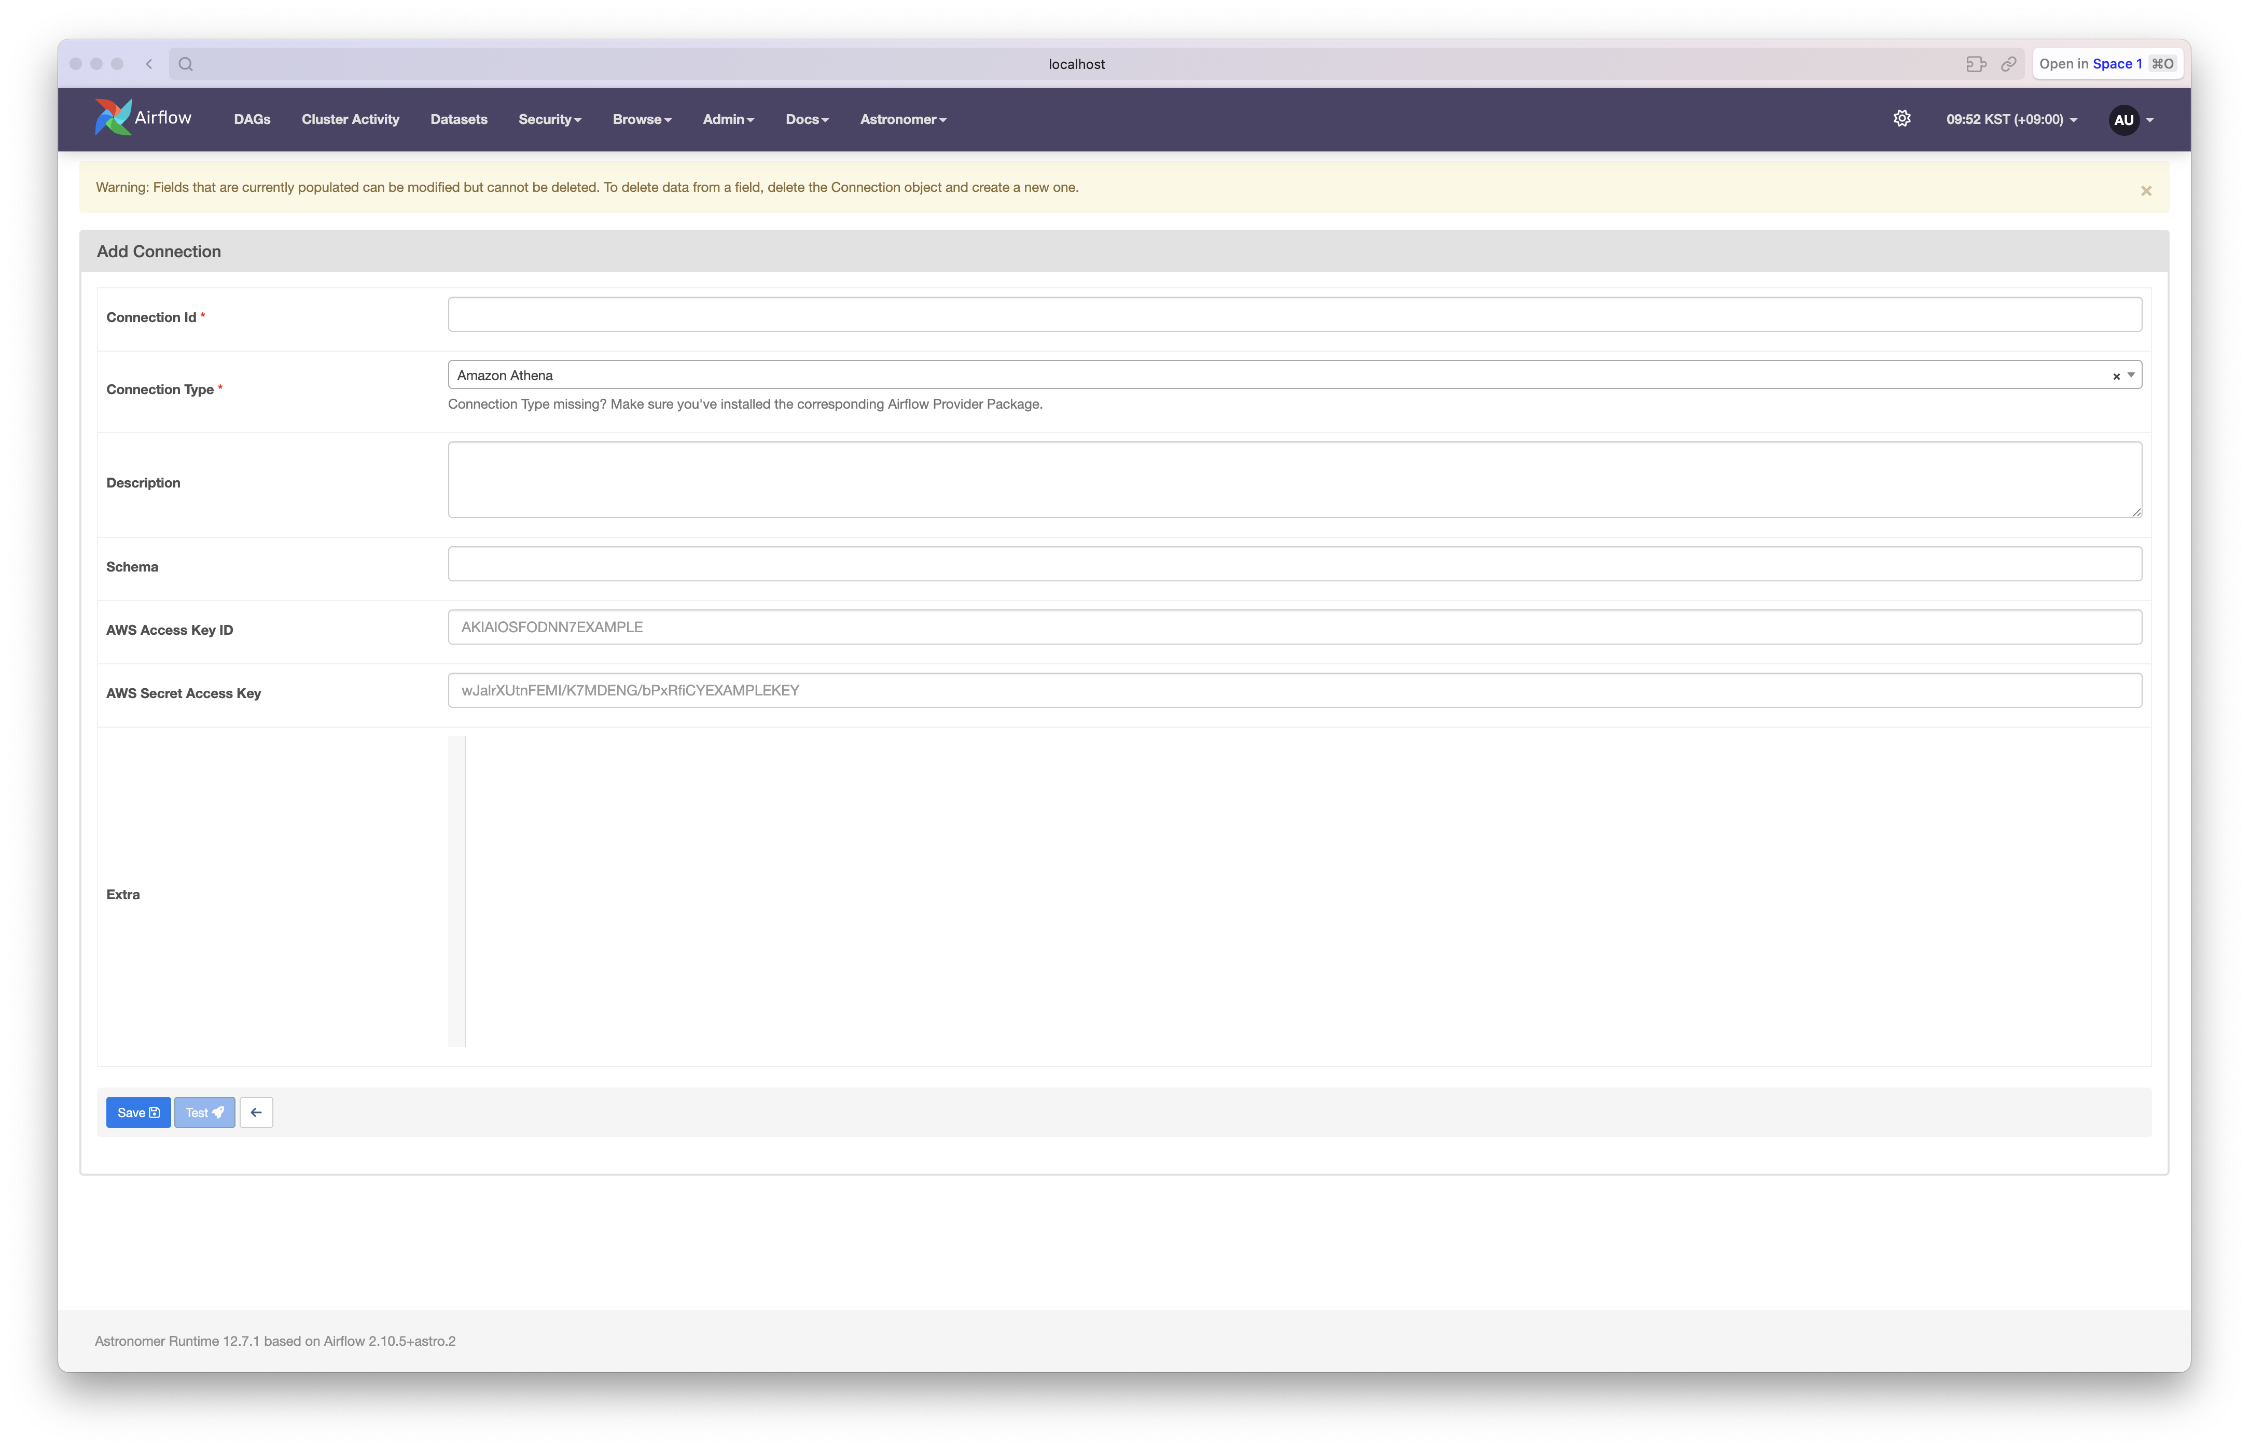Image resolution: width=2249 pixels, height=1449 pixels.
Task: Open the Datasets page
Action: (459, 119)
